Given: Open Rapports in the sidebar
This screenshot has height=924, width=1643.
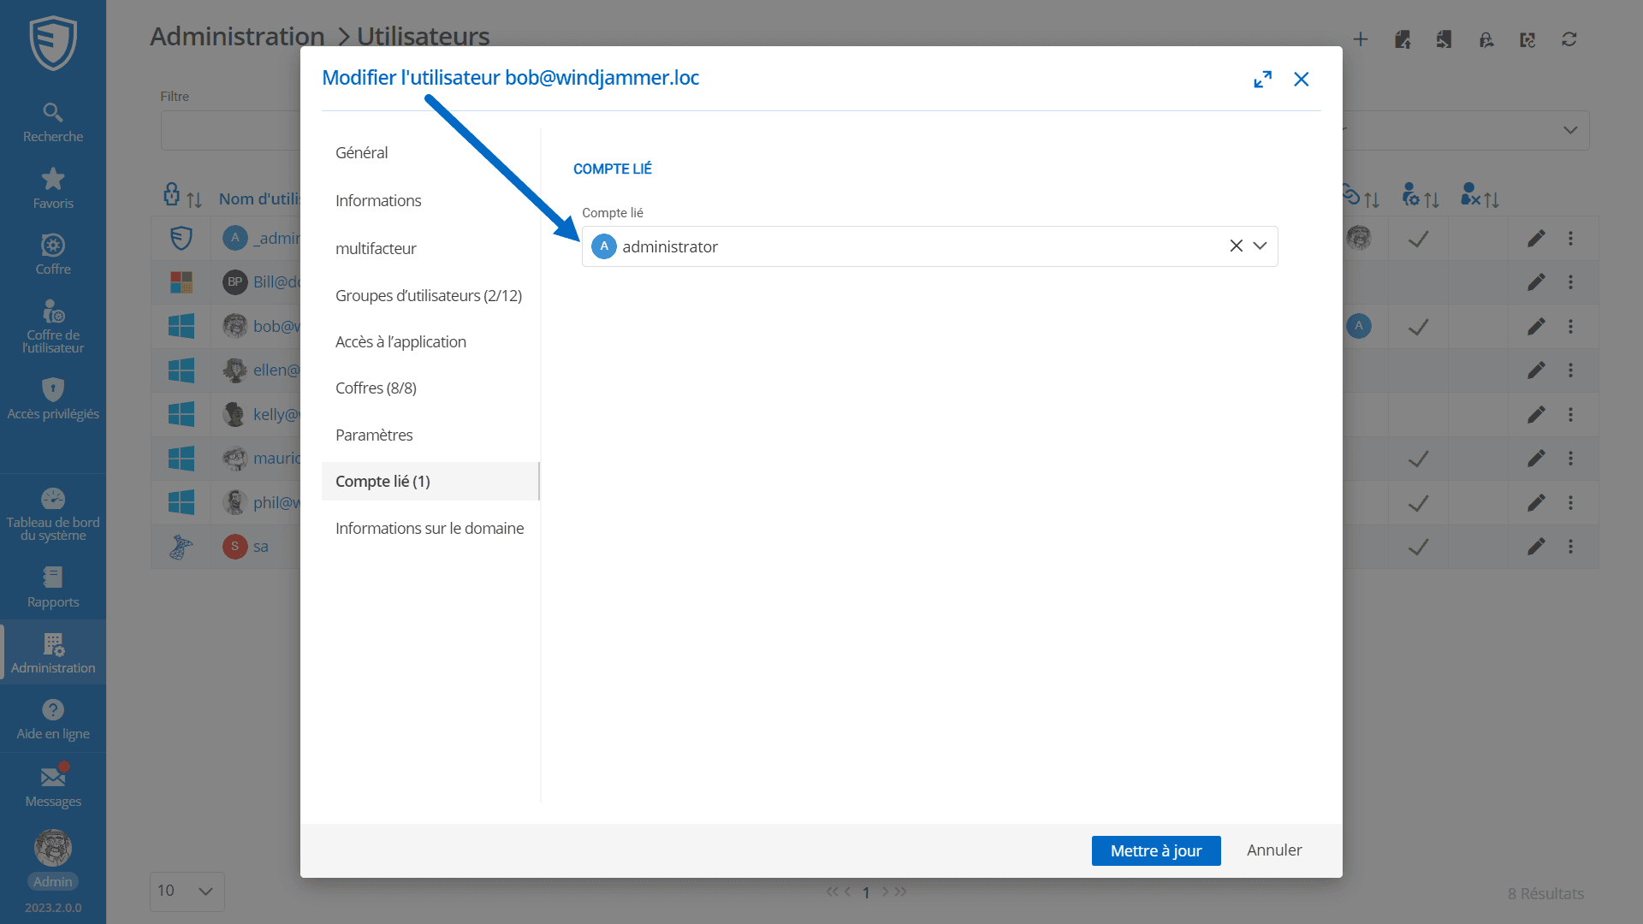Looking at the screenshot, I should (x=53, y=587).
